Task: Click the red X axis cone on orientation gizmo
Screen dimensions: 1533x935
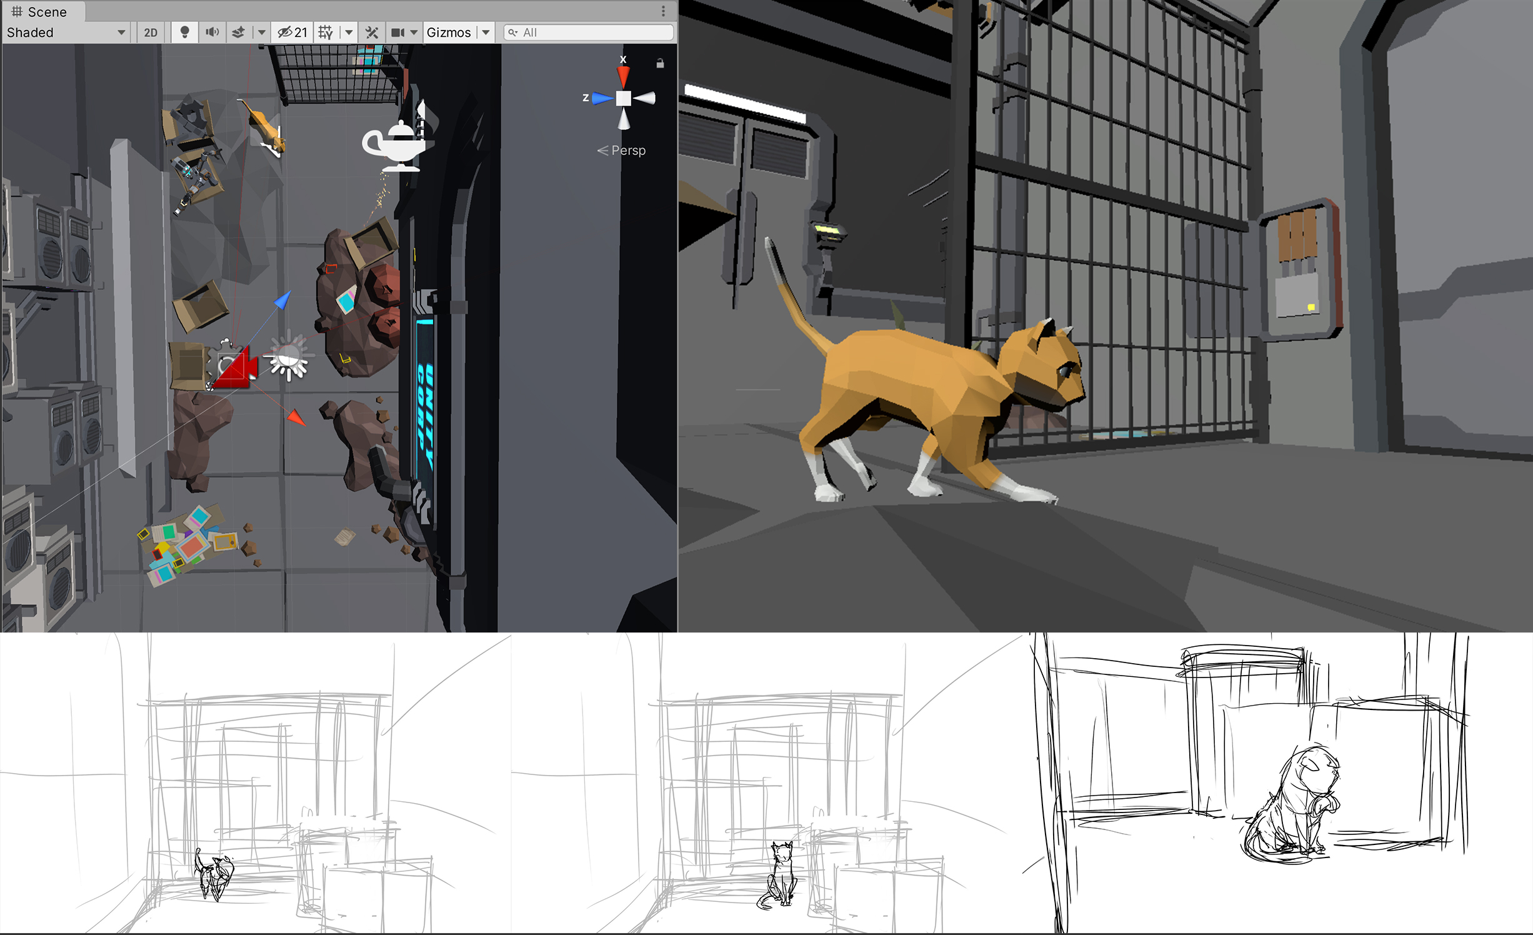Action: 623,76
